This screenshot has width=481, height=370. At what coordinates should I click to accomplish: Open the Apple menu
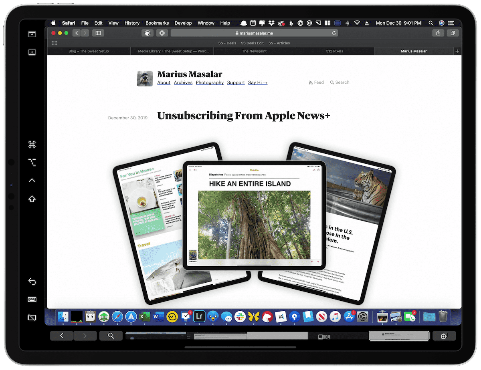pos(53,23)
